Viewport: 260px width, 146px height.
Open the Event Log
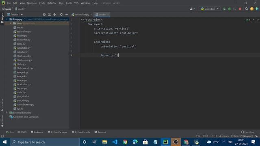pos(247,132)
